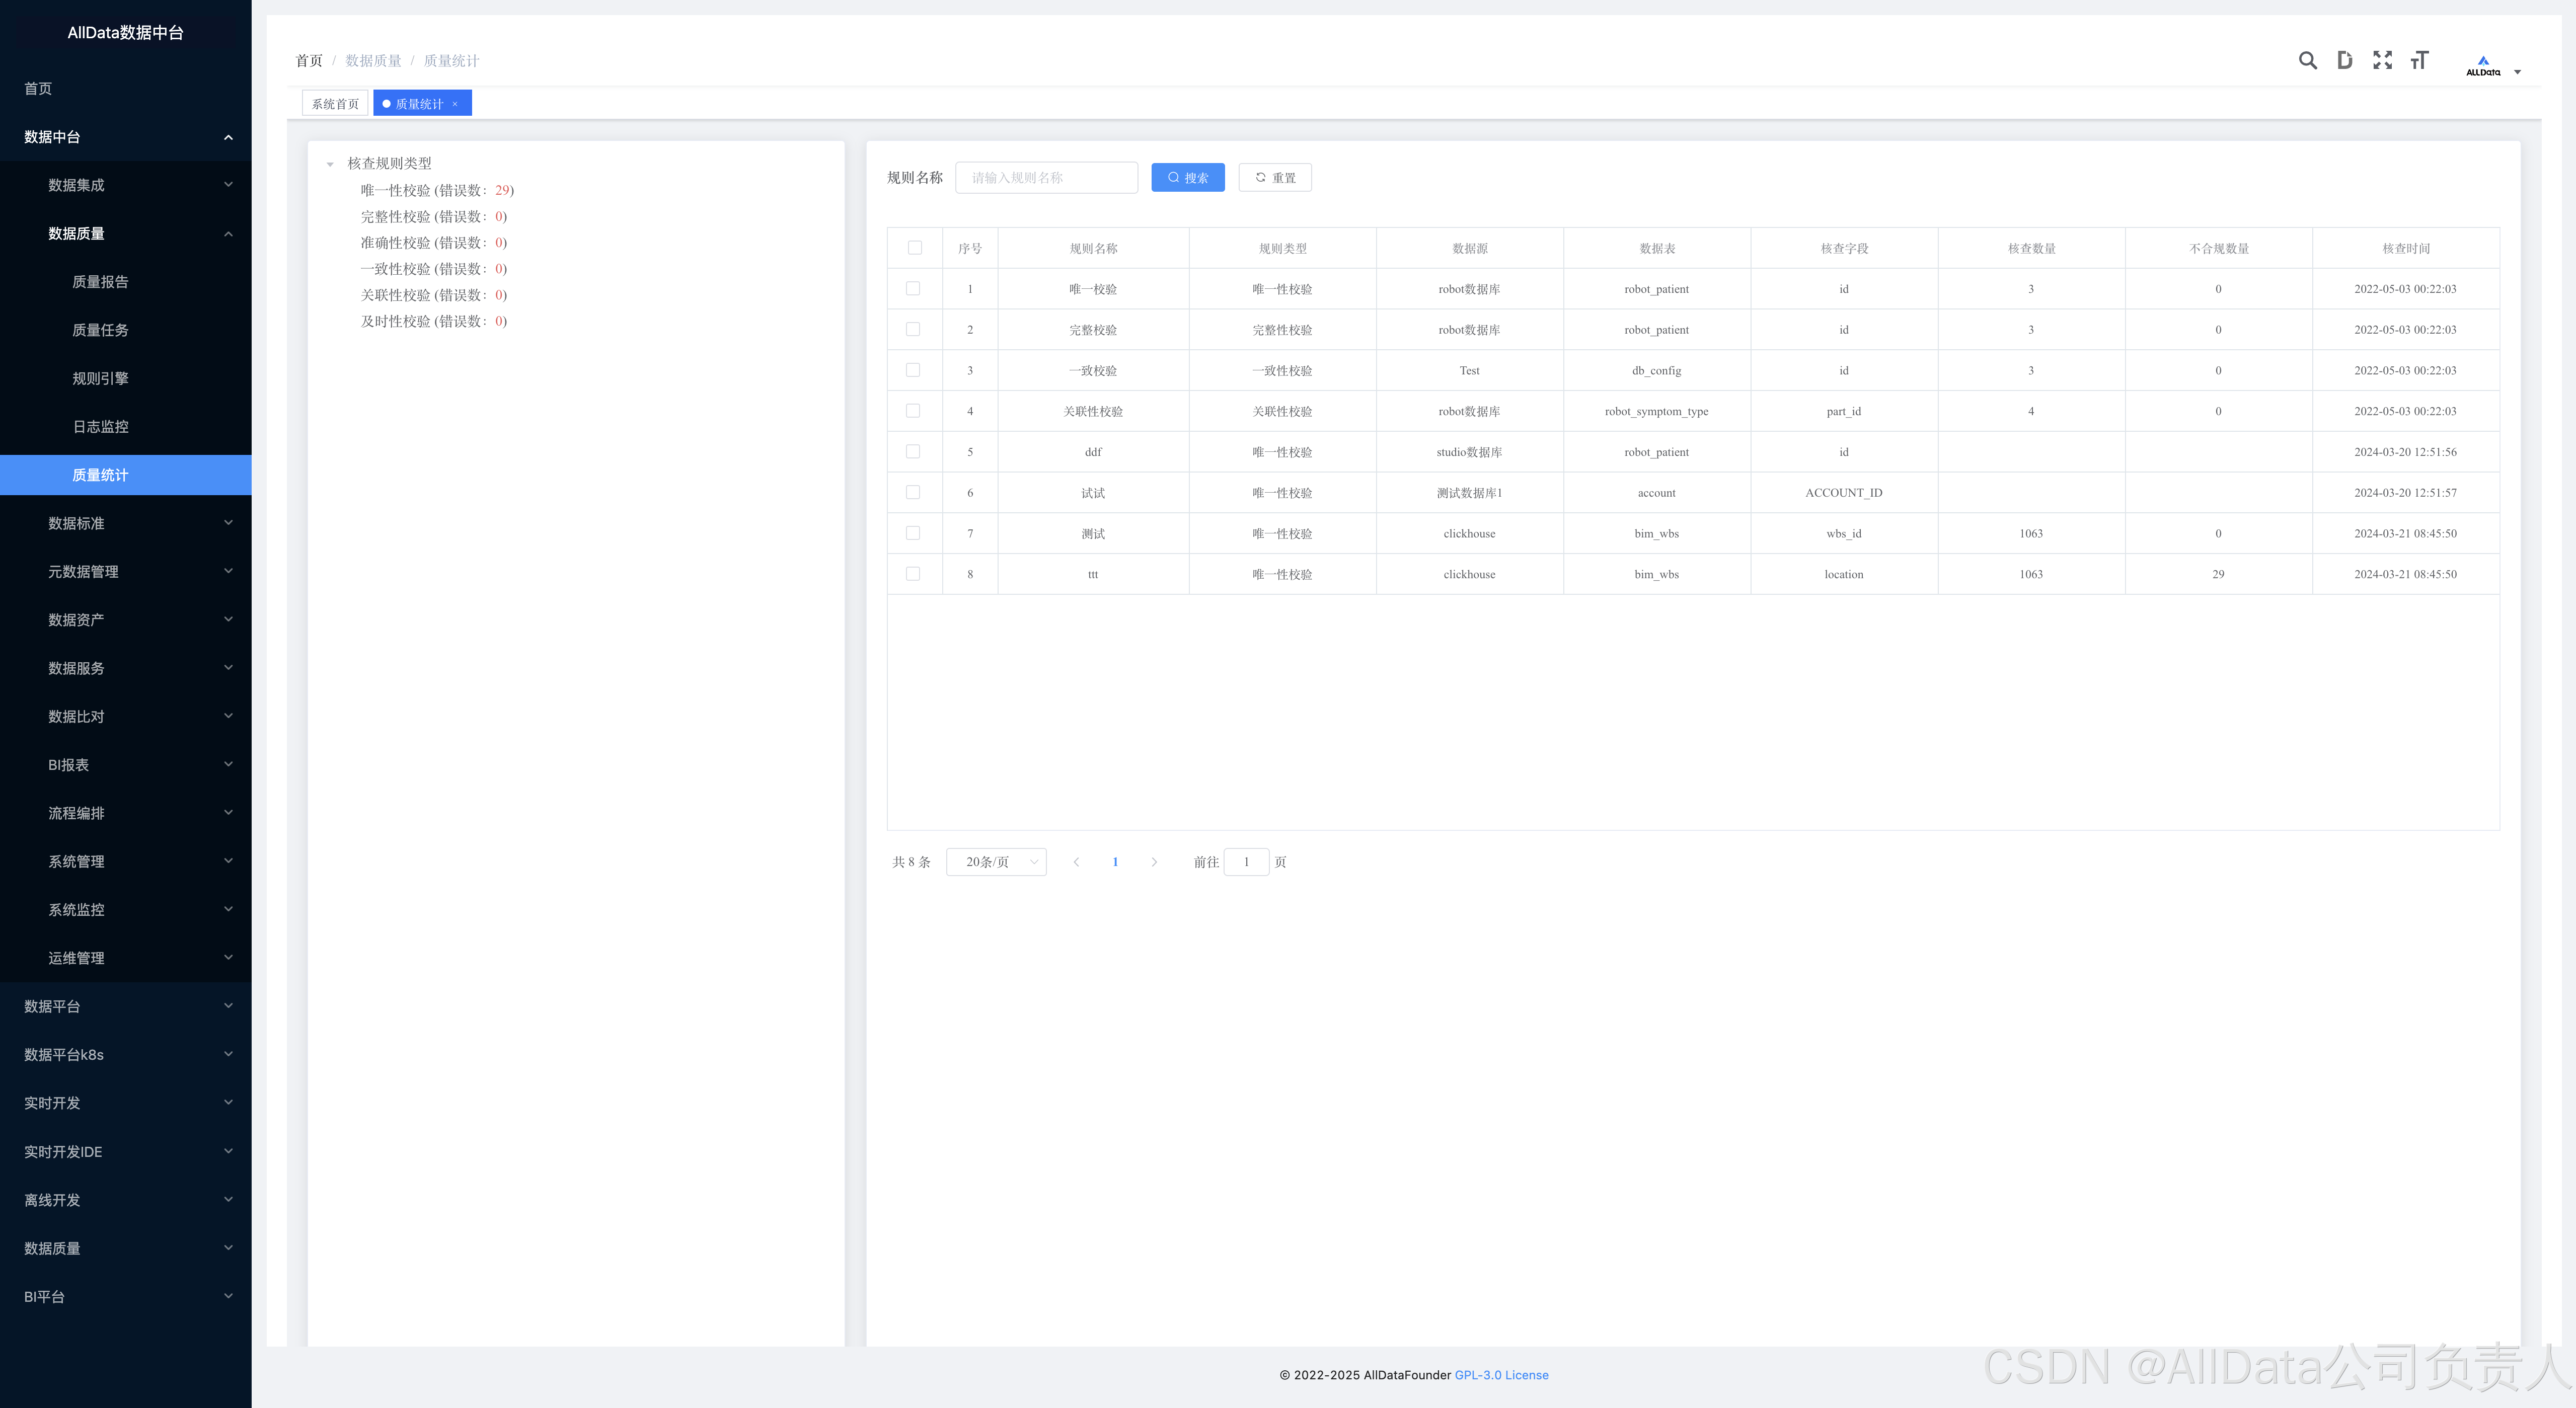
Task: Open 质量报告 in the sidebar
Action: (100, 282)
